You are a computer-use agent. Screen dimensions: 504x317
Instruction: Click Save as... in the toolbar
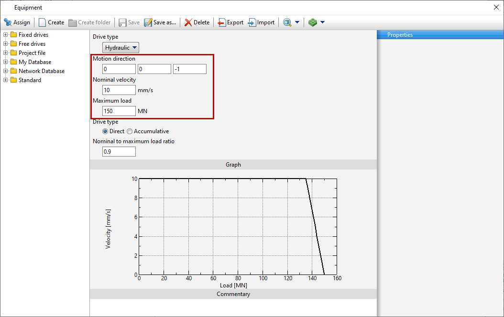pyautogui.click(x=160, y=22)
